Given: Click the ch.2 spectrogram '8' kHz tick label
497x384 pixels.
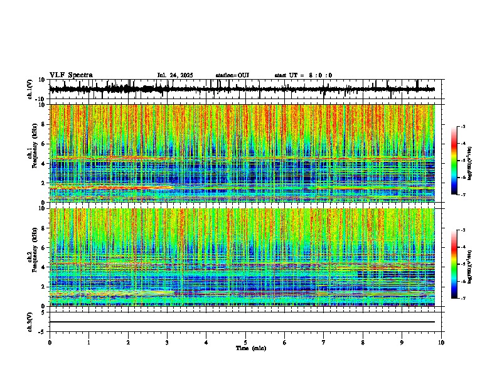Looking at the screenshot, I should pyautogui.click(x=44, y=228).
